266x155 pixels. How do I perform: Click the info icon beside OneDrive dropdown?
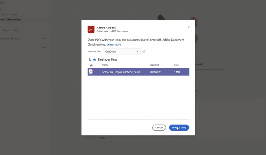pyautogui.click(x=144, y=51)
